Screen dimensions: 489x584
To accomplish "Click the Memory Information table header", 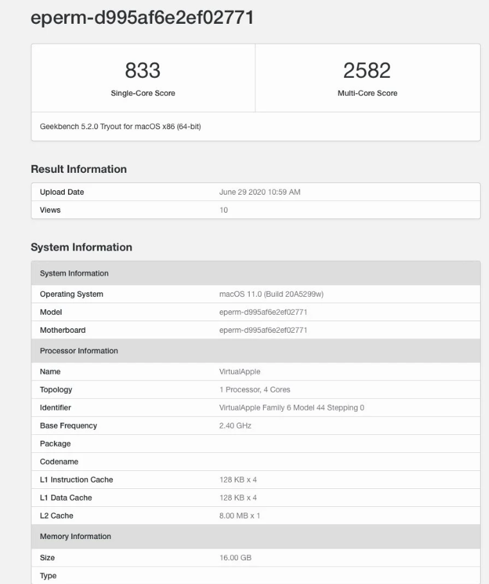I will point(75,536).
